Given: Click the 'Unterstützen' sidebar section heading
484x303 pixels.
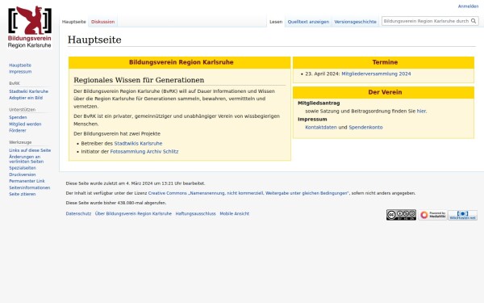Looking at the screenshot, I should tap(23, 110).
